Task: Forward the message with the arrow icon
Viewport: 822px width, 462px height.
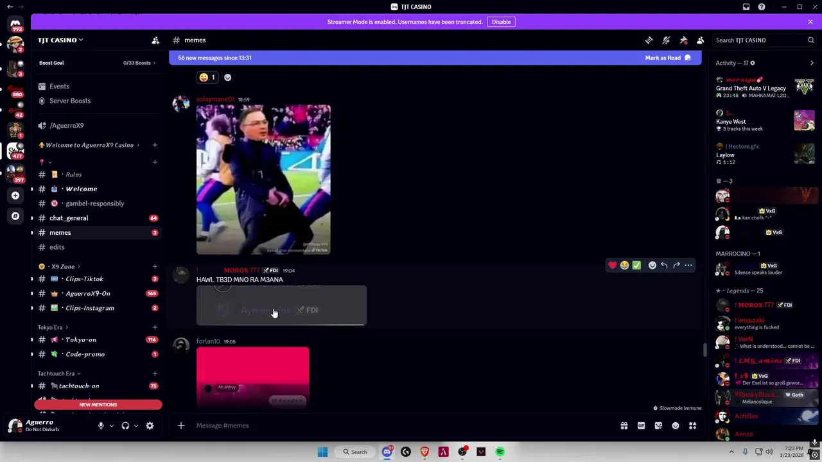Action: (676, 265)
